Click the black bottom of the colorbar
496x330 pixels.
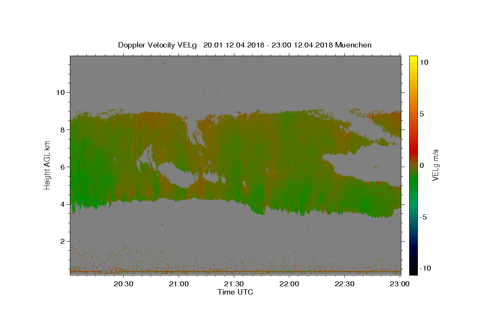pos(413,271)
